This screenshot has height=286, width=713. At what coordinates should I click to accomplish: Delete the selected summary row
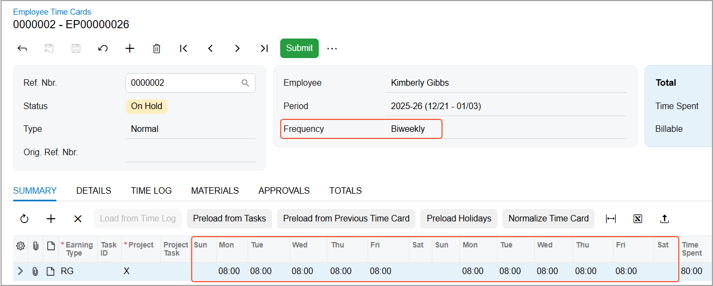point(78,219)
